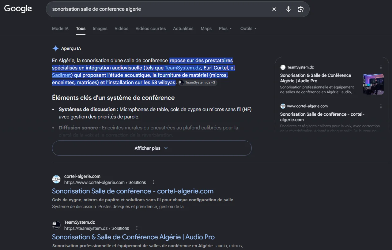
Task: Click the globe favicon for www.cortel-algerie.com card
Action: click(x=283, y=106)
